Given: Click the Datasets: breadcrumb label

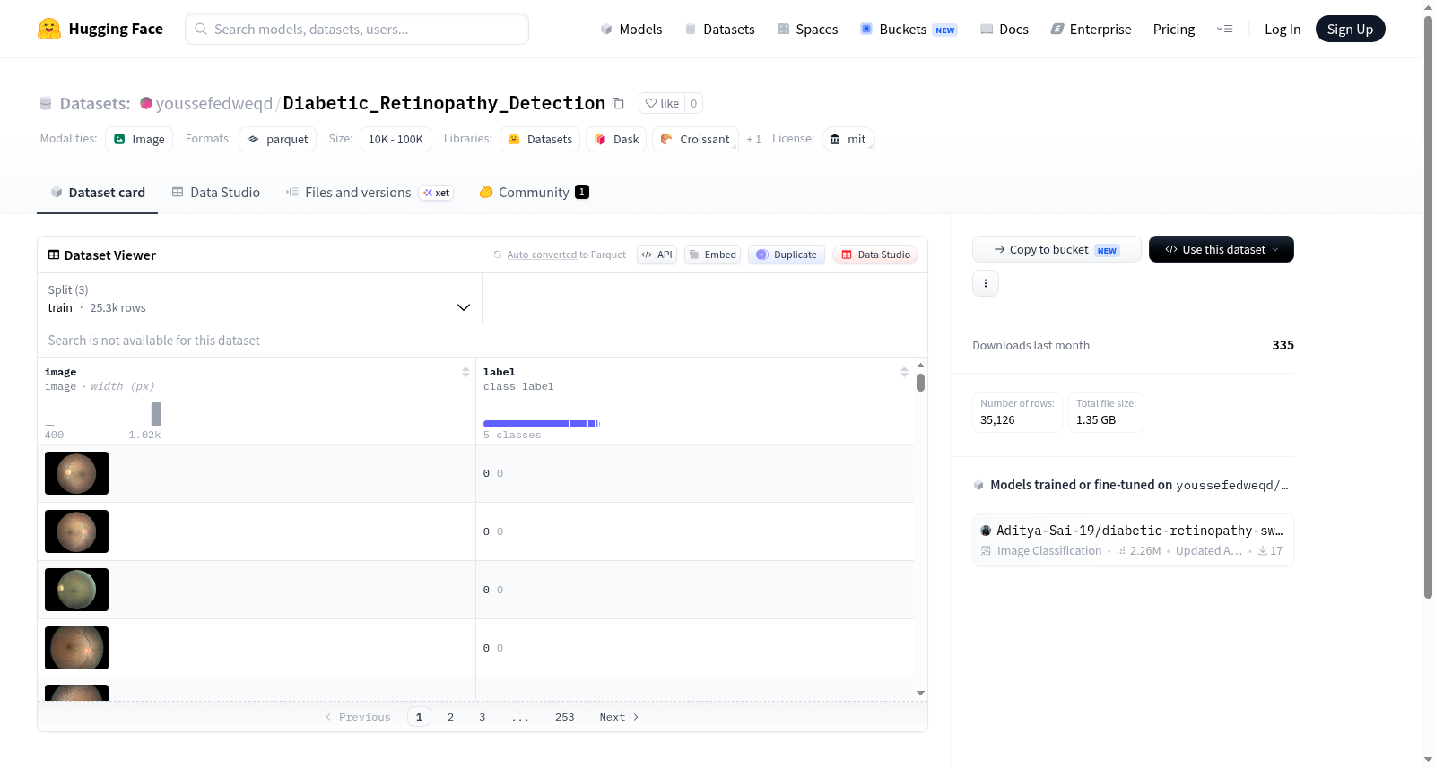Looking at the screenshot, I should point(94,103).
